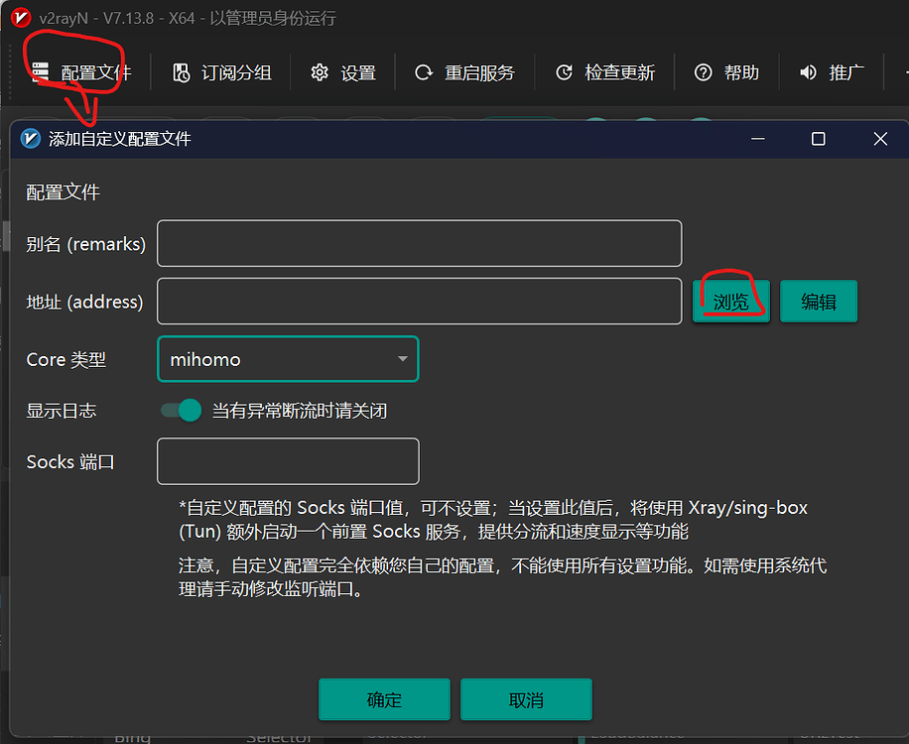Open the Core 类型 mihomo dropdown
The image size is (909, 744).
(x=288, y=359)
